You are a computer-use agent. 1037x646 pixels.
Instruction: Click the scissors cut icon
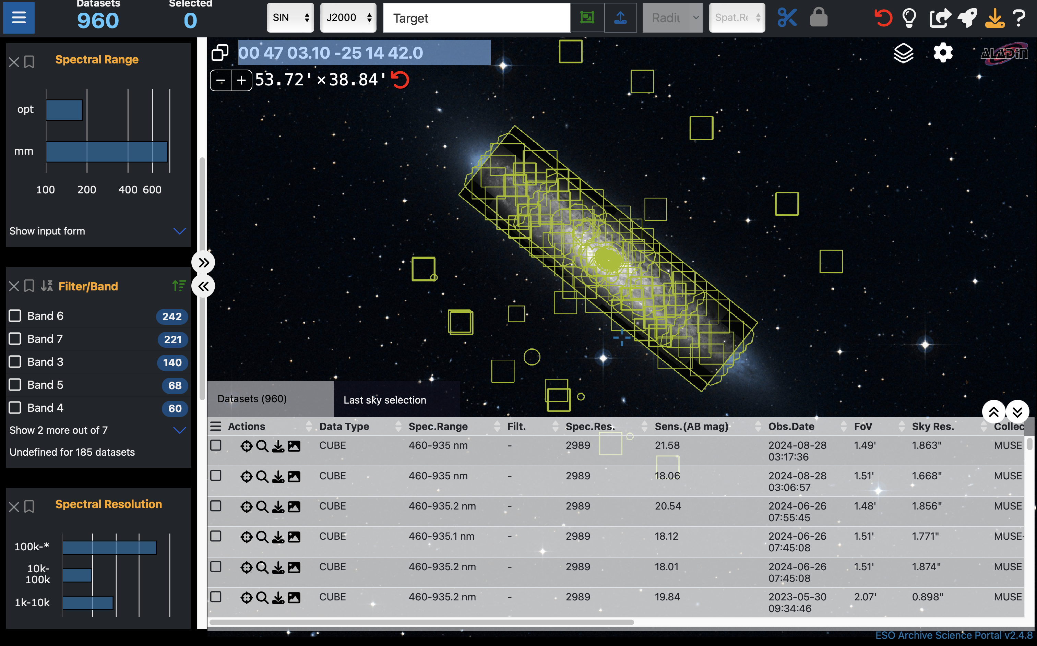pyautogui.click(x=787, y=17)
